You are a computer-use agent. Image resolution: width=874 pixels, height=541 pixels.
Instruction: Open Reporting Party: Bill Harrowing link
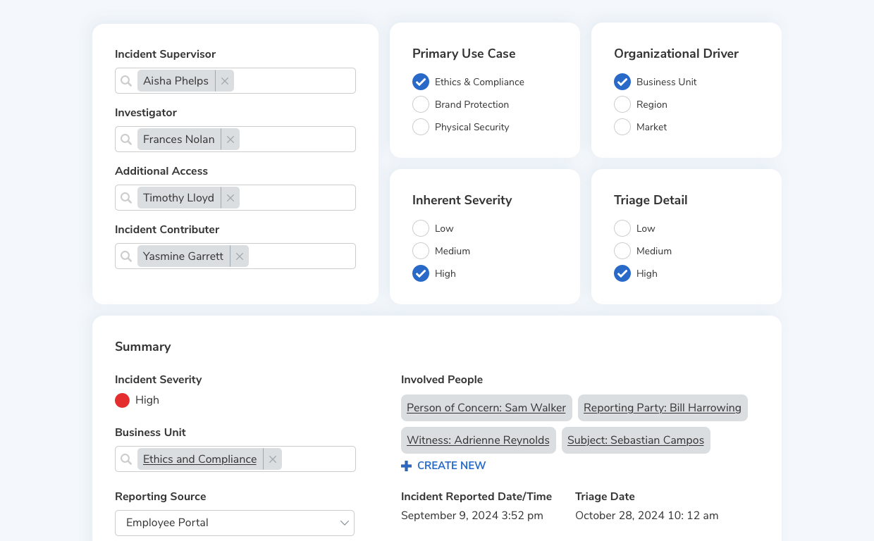coord(662,408)
